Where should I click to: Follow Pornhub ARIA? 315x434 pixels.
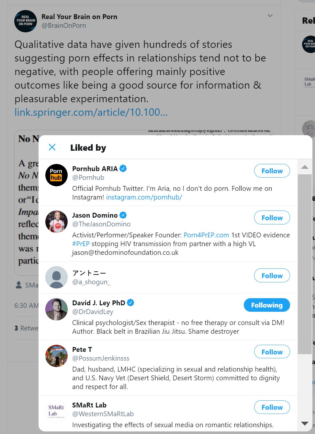(272, 171)
